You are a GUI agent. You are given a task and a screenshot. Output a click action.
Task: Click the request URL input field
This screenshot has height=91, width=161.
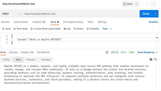(80, 14)
